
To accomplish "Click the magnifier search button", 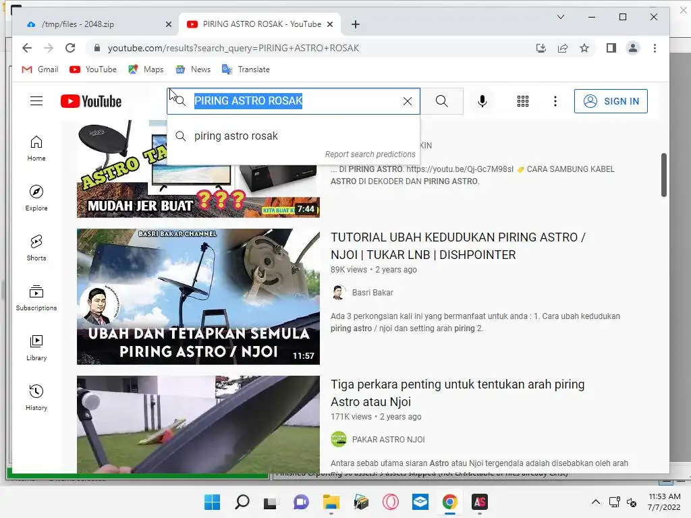I will pyautogui.click(x=442, y=101).
